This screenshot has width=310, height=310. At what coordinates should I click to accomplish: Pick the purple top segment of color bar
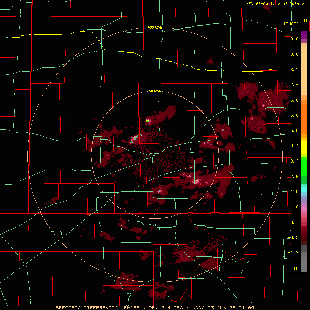pos(304,34)
